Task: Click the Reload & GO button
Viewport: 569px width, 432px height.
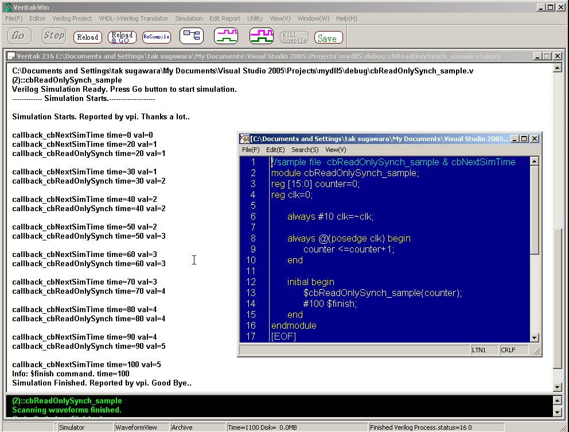Action: pos(122,37)
